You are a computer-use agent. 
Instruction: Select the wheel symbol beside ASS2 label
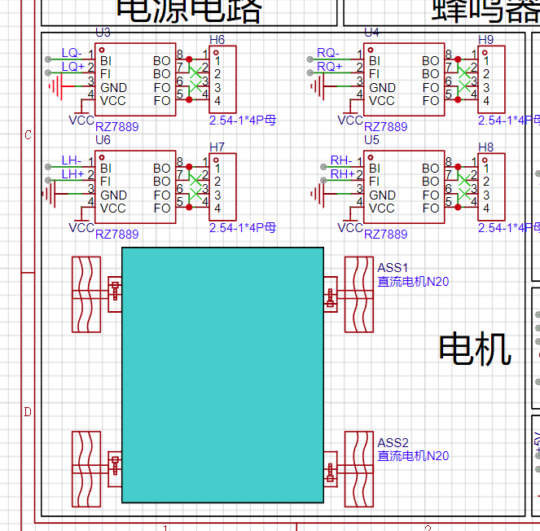coord(359,469)
